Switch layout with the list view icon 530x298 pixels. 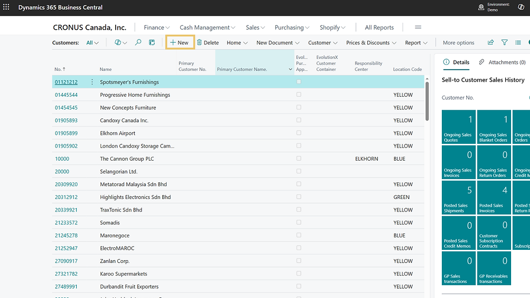pos(518,43)
